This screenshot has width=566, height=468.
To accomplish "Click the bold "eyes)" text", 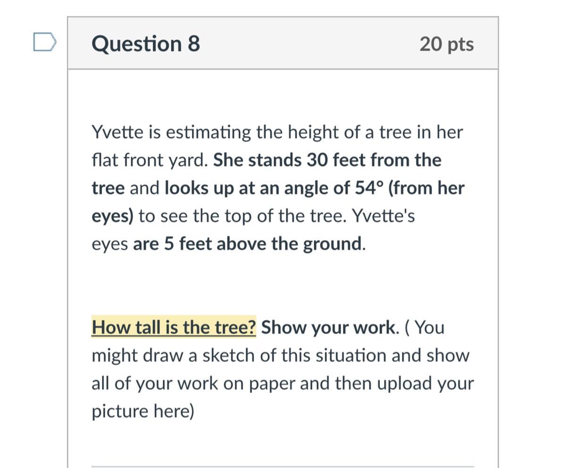I will (112, 216).
